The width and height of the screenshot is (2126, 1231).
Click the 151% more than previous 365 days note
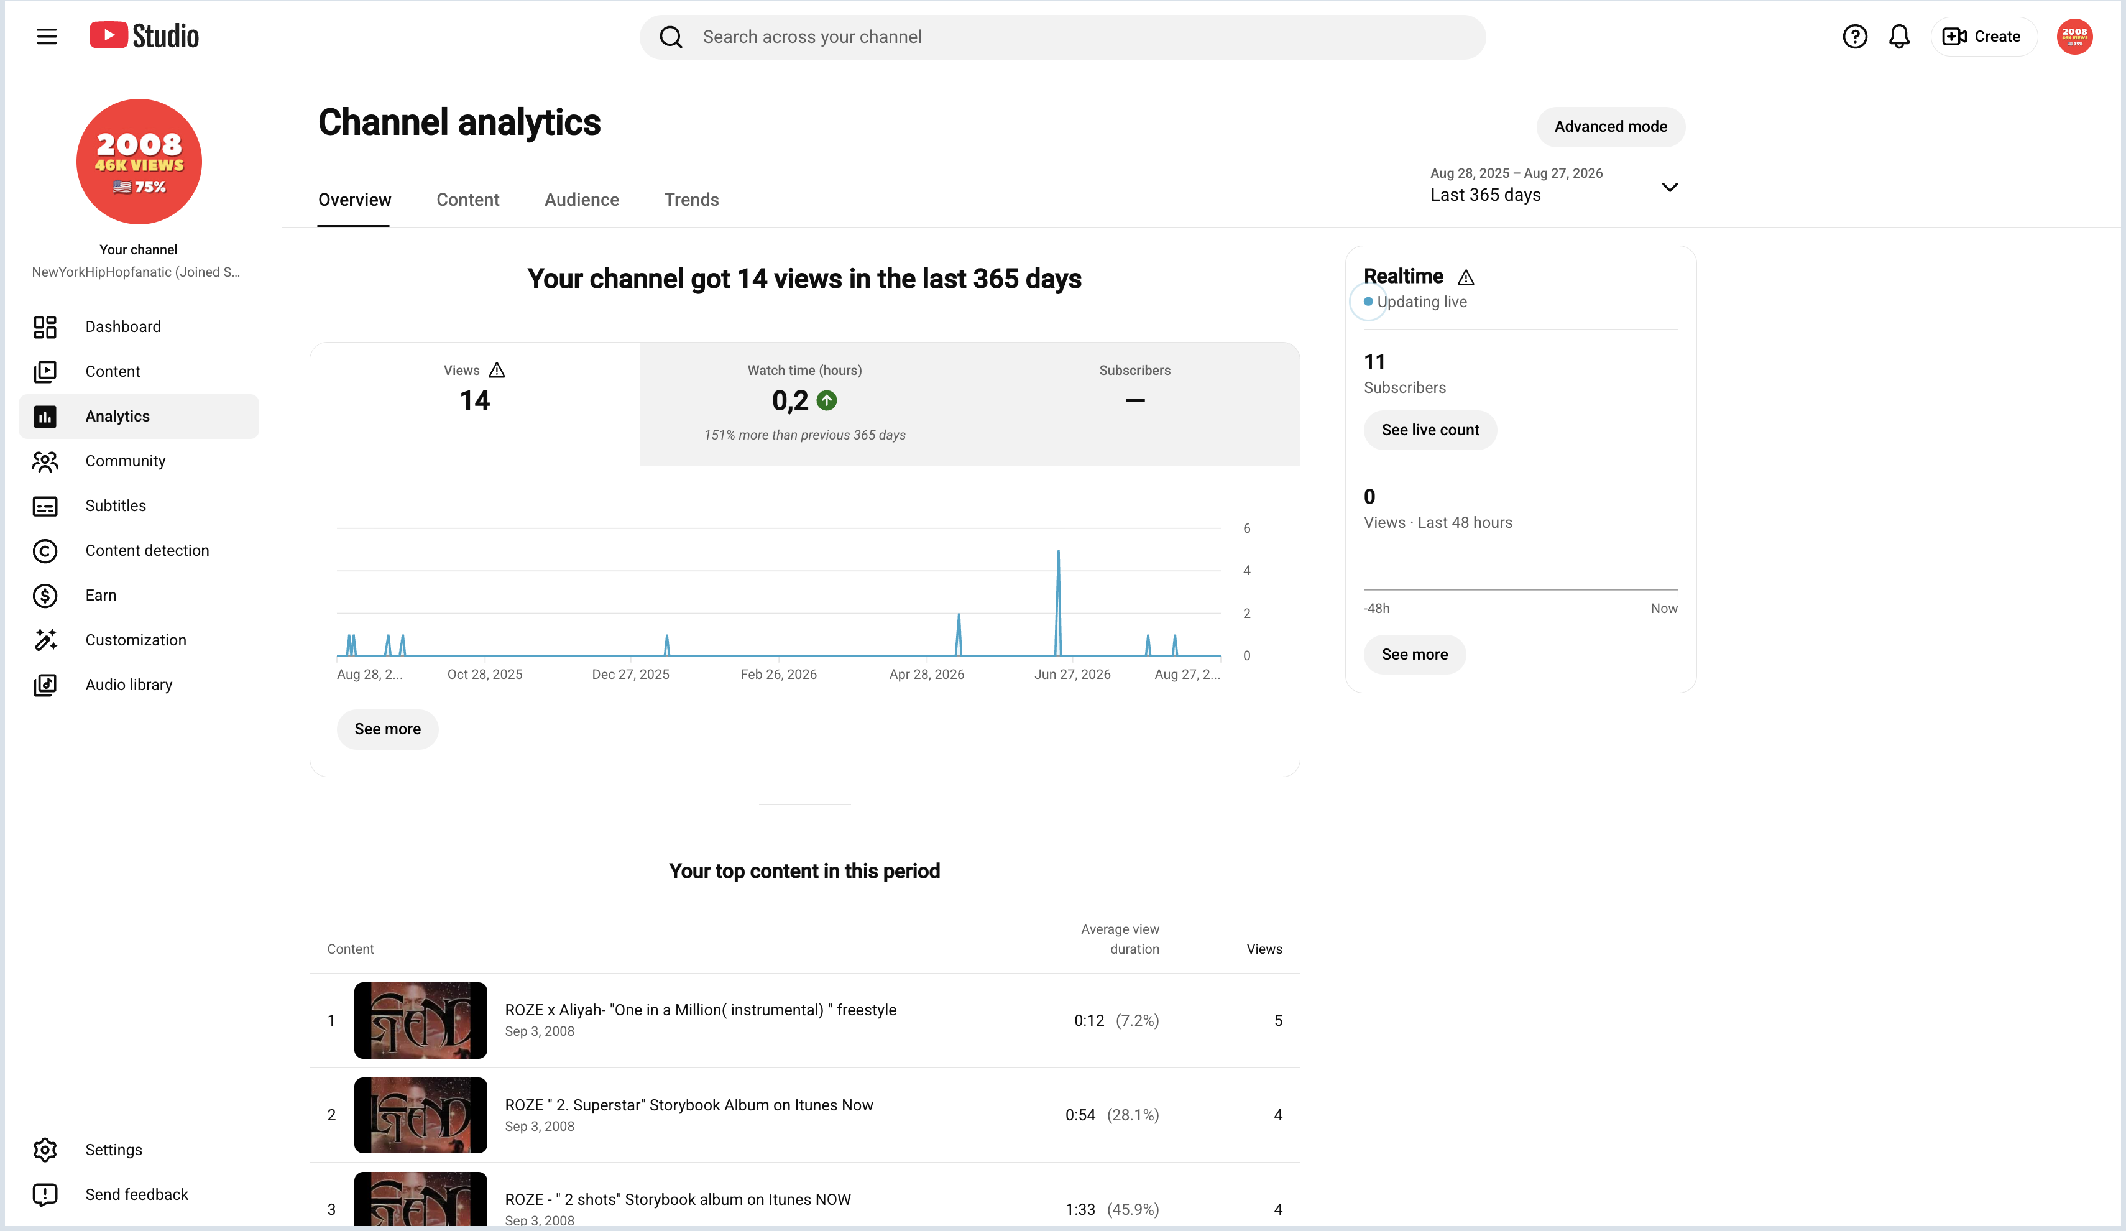click(x=804, y=435)
